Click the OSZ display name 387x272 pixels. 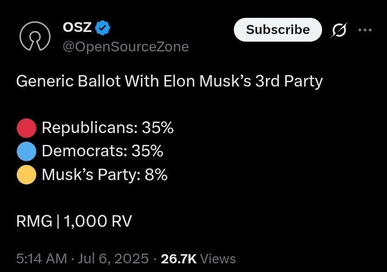[x=77, y=27]
